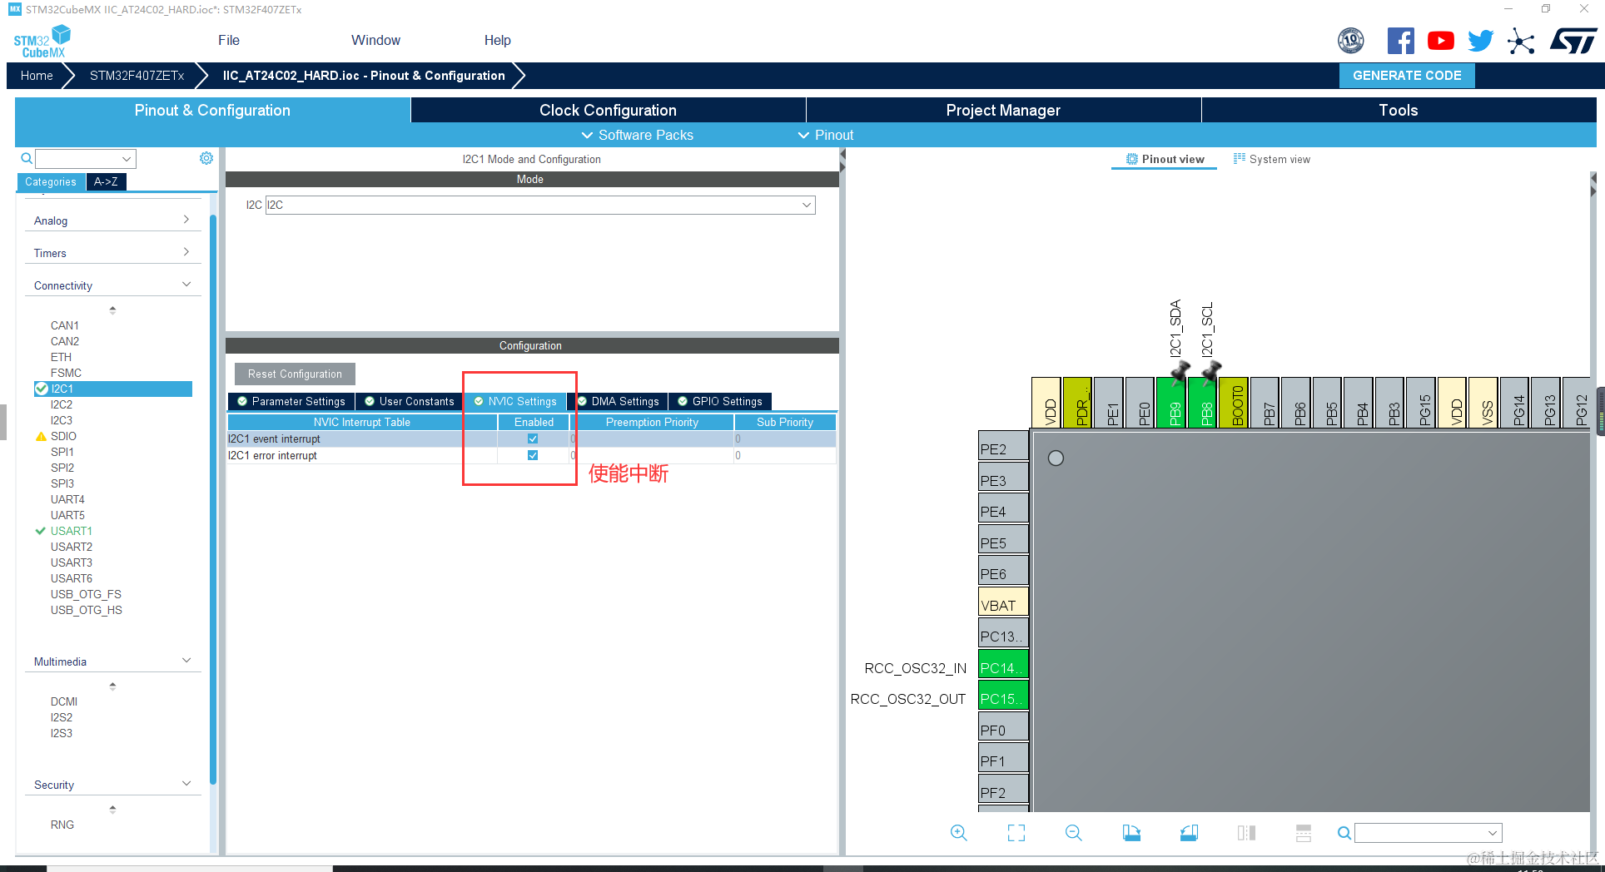Click the ST logo icon

(1573, 40)
